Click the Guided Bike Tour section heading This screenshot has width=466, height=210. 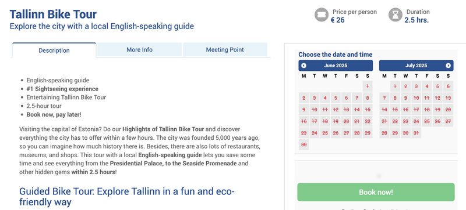(x=127, y=197)
